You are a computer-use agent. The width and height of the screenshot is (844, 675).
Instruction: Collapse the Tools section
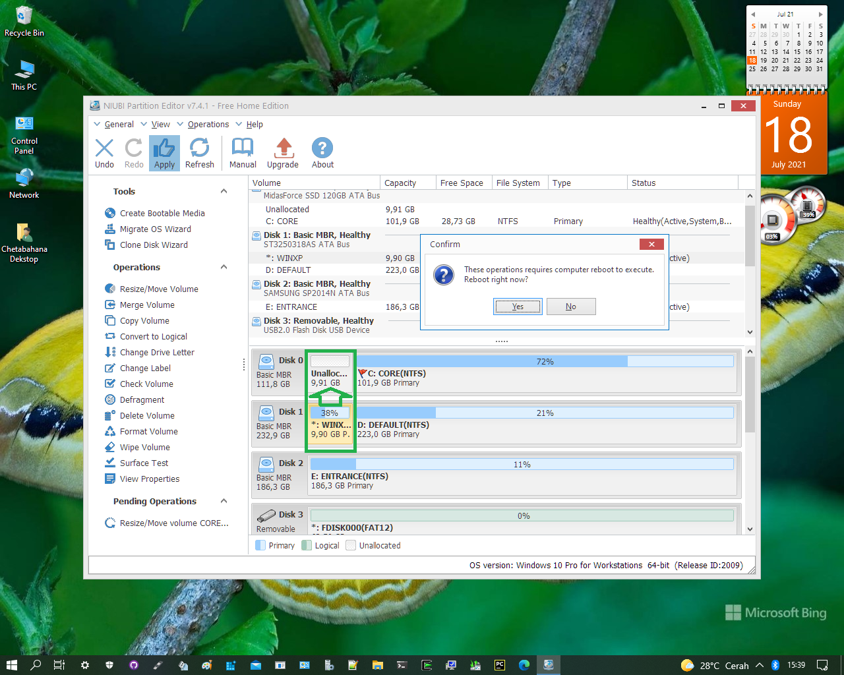coord(224,191)
